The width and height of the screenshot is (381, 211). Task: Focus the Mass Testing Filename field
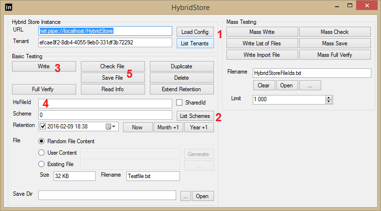(x=312, y=73)
